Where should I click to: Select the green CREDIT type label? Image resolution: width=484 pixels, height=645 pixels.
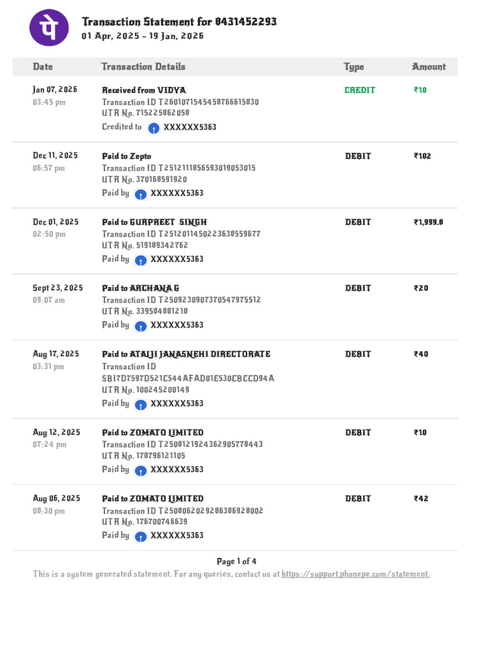(360, 90)
